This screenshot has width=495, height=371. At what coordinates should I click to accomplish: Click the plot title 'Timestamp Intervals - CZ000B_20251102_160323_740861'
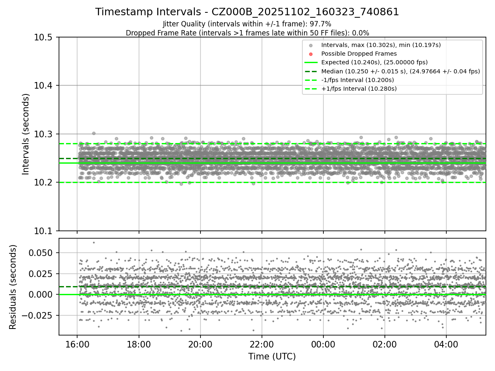coord(247,12)
